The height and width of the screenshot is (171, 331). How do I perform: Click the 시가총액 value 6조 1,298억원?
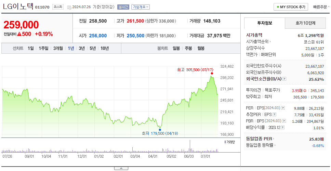tap(311, 36)
